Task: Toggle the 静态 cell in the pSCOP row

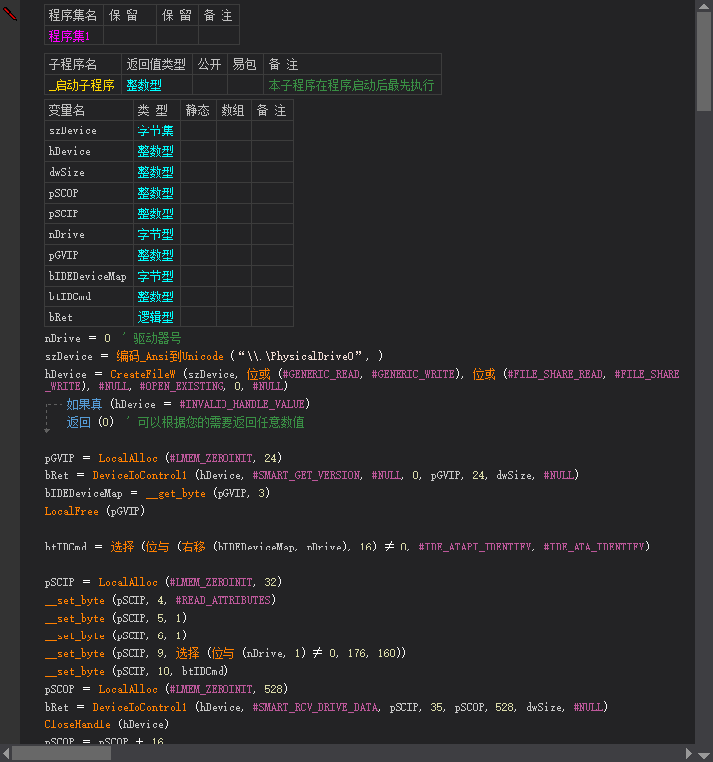Action: tap(198, 193)
